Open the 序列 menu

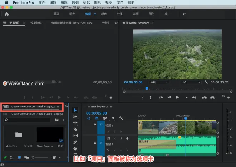75,2
